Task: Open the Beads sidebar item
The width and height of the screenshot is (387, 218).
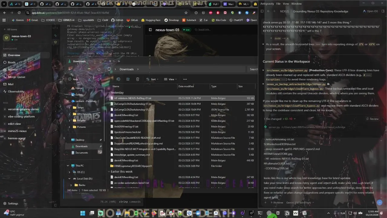Action: 11,62
